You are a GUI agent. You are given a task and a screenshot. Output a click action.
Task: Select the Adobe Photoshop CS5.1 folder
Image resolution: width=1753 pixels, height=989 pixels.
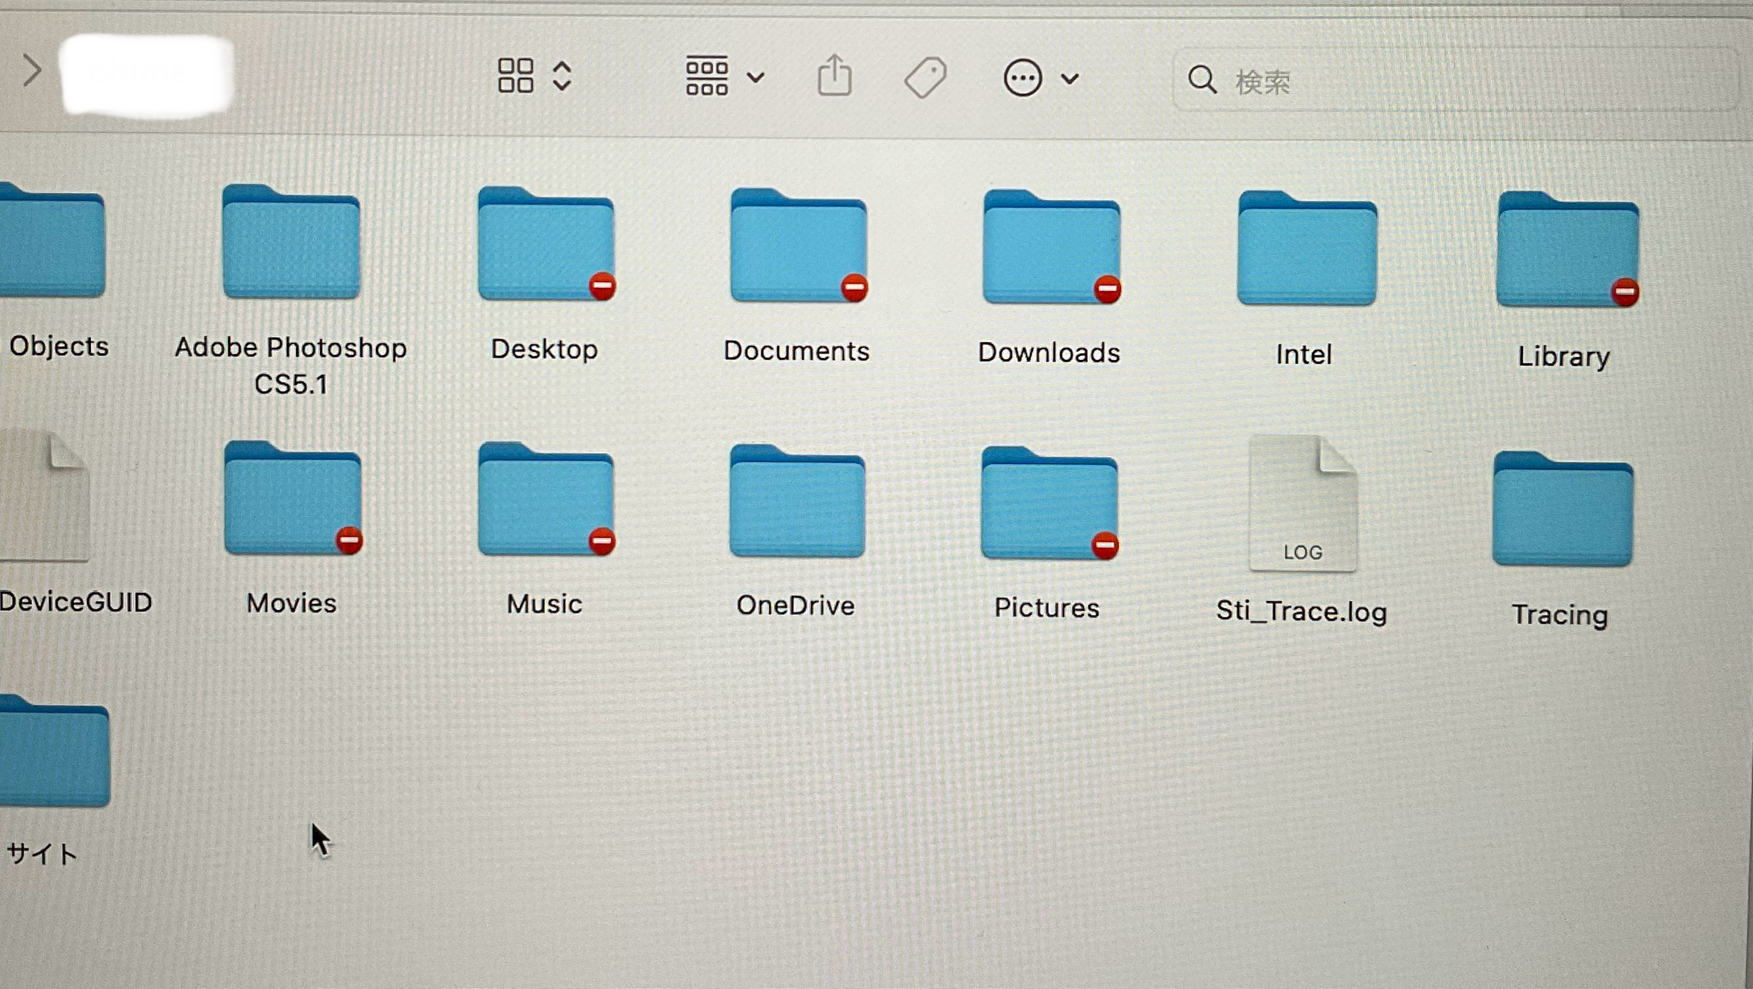click(x=291, y=243)
